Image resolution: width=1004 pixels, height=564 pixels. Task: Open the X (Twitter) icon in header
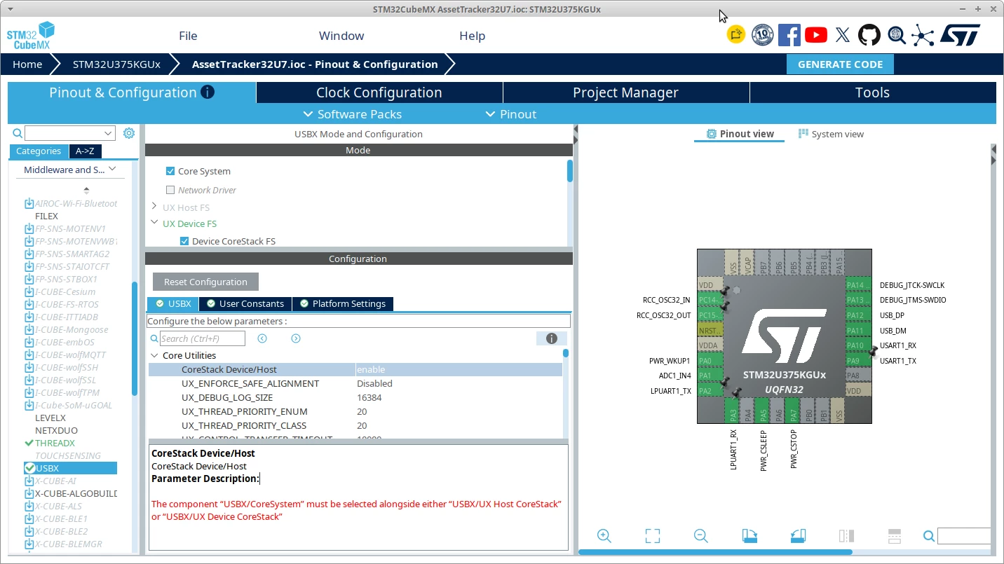843,35
